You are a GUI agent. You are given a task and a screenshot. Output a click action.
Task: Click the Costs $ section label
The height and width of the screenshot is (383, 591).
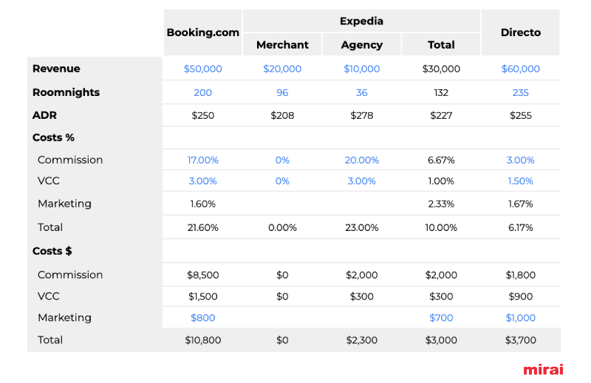(x=52, y=251)
